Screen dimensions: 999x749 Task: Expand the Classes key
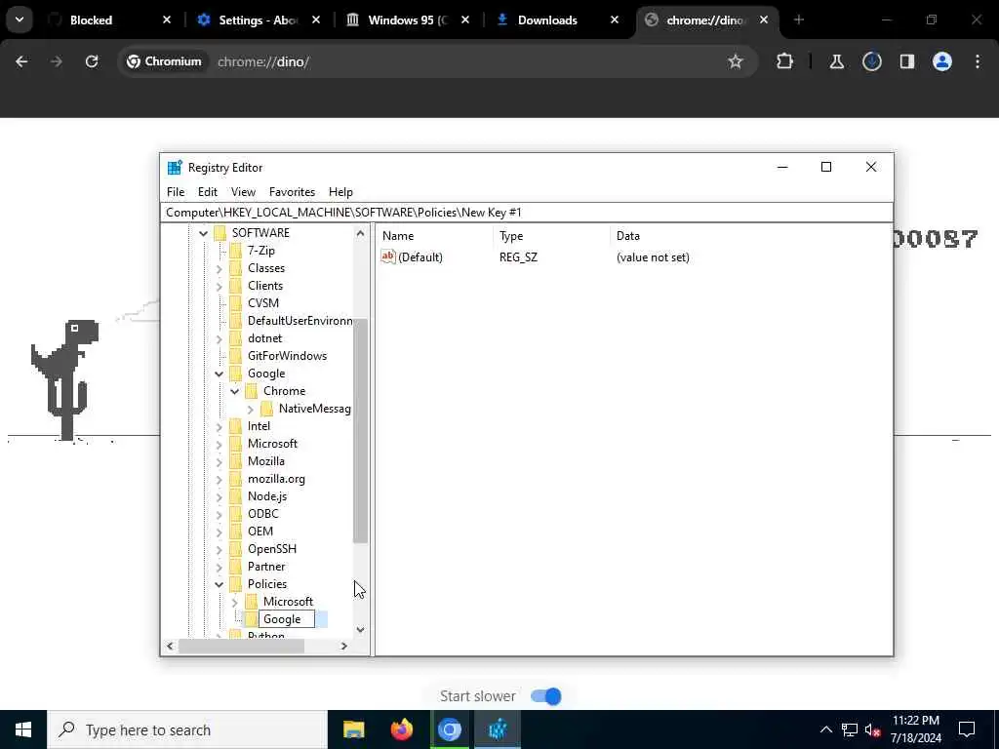[x=220, y=269]
